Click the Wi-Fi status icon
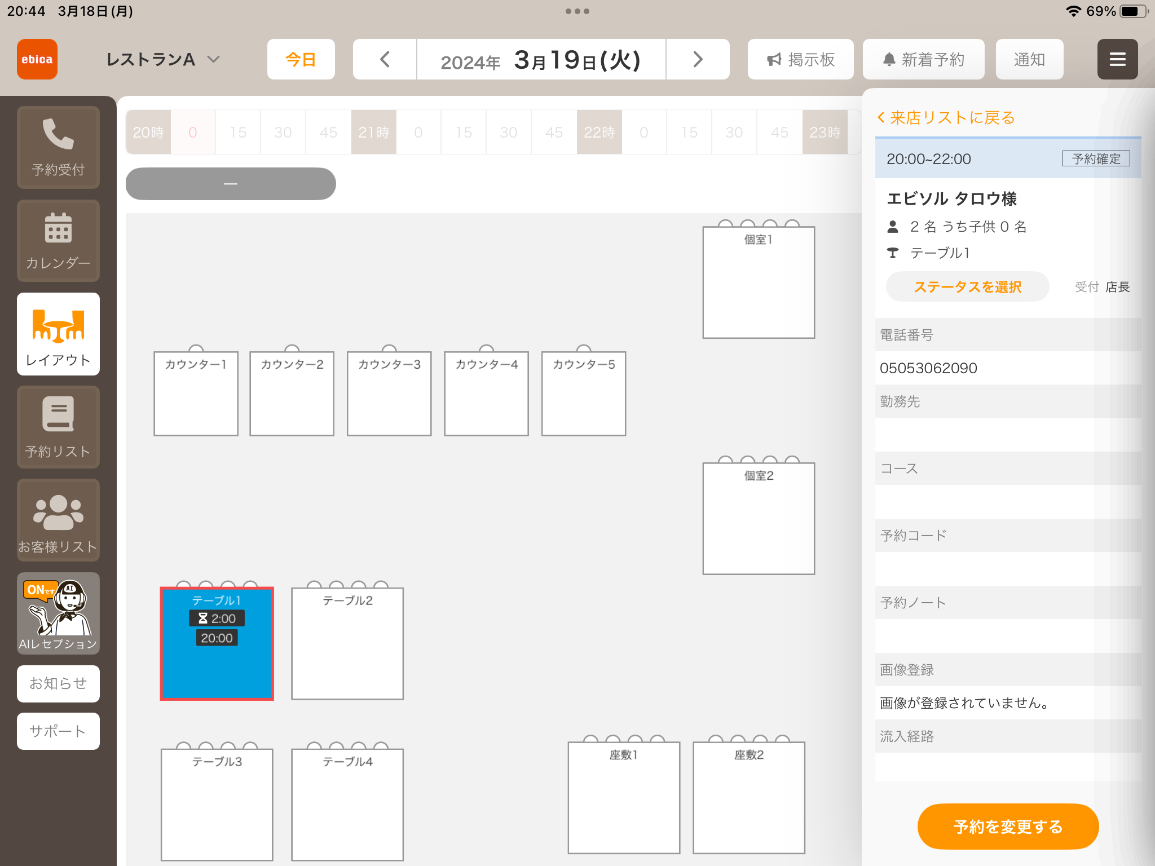1155x866 pixels. [1073, 11]
